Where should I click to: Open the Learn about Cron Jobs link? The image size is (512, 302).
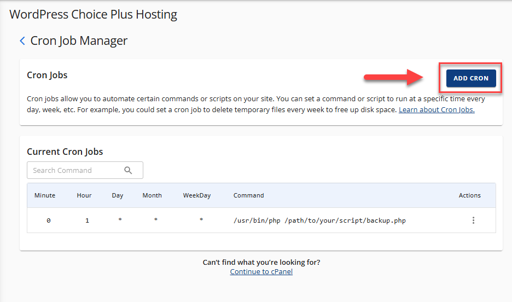pyautogui.click(x=437, y=110)
